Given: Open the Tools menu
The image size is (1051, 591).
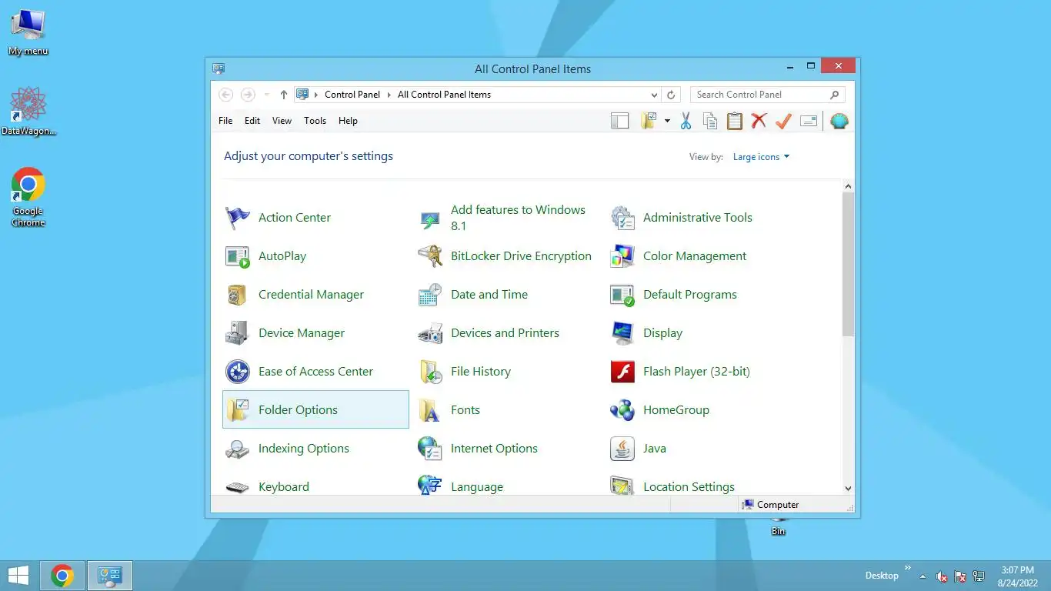Looking at the screenshot, I should 315,121.
